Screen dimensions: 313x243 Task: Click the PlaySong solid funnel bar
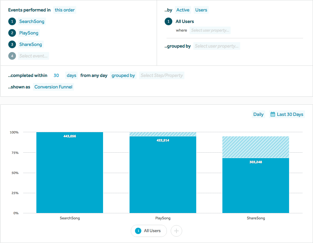click(163, 175)
